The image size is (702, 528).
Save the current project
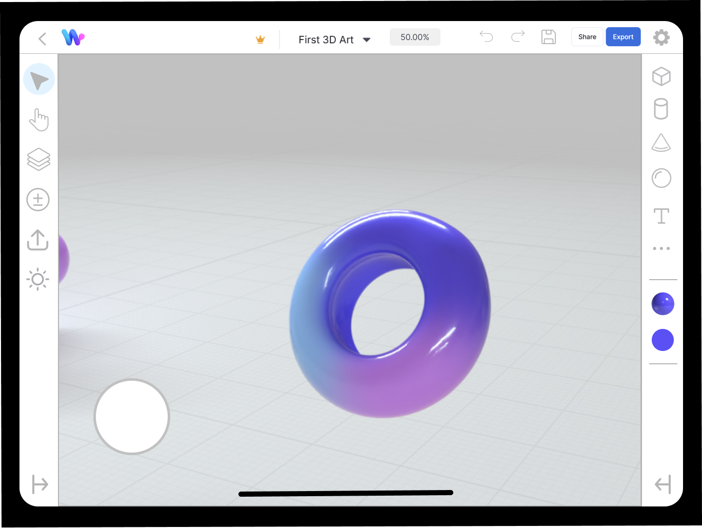(549, 36)
